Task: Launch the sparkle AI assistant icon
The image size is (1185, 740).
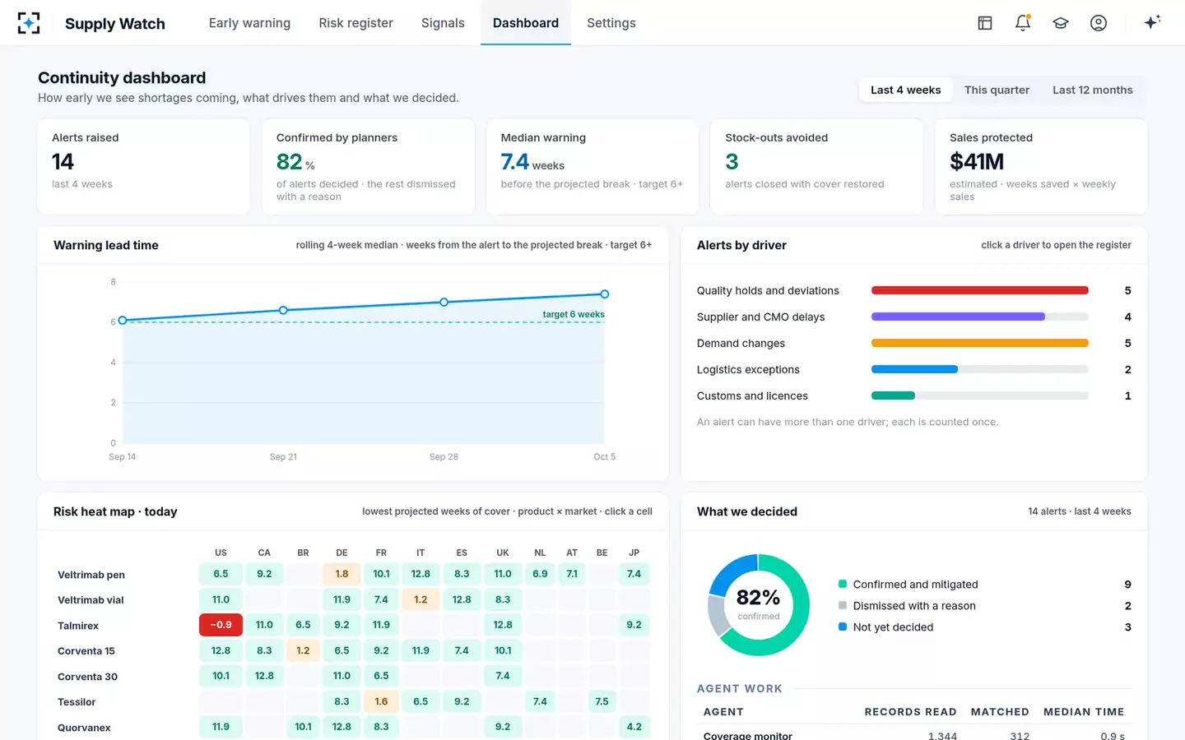Action: pos(1152,22)
